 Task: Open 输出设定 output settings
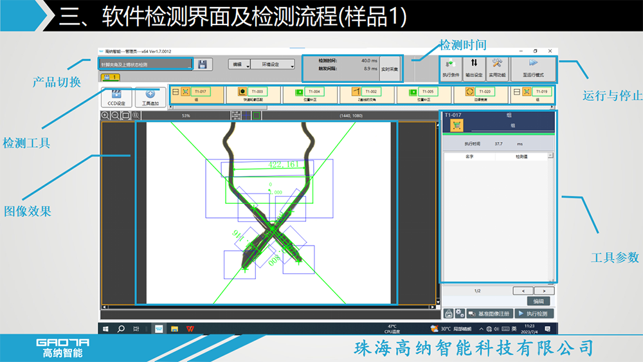point(474,68)
